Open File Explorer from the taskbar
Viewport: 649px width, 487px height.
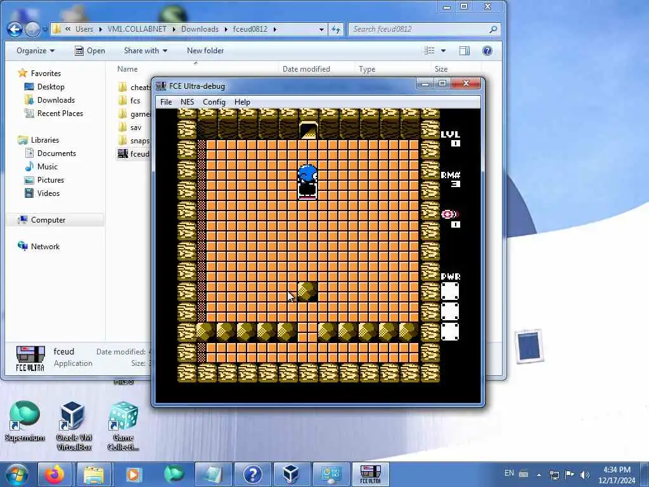point(94,474)
